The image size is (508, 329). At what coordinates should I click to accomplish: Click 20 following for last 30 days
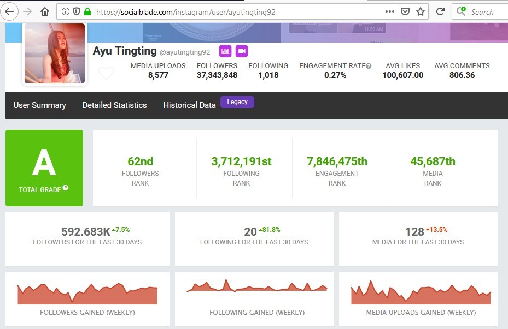click(x=250, y=232)
